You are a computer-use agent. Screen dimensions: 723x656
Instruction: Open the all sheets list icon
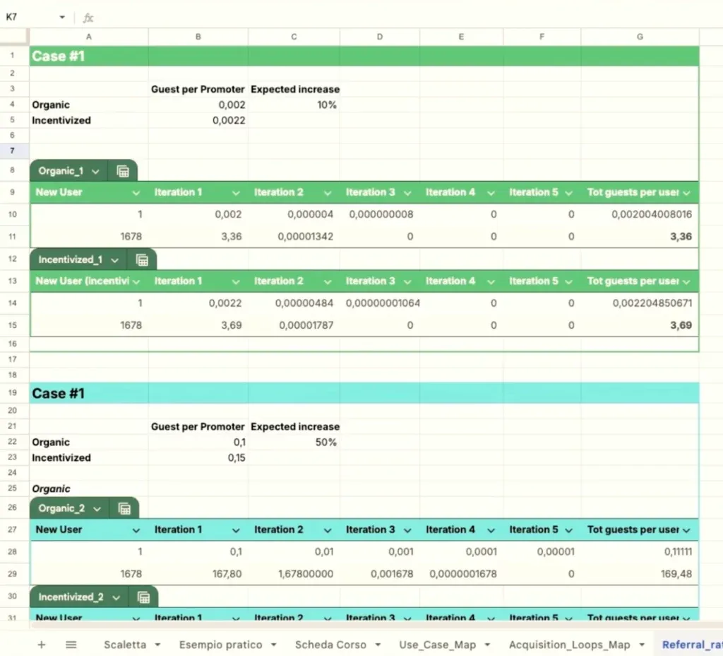71,645
